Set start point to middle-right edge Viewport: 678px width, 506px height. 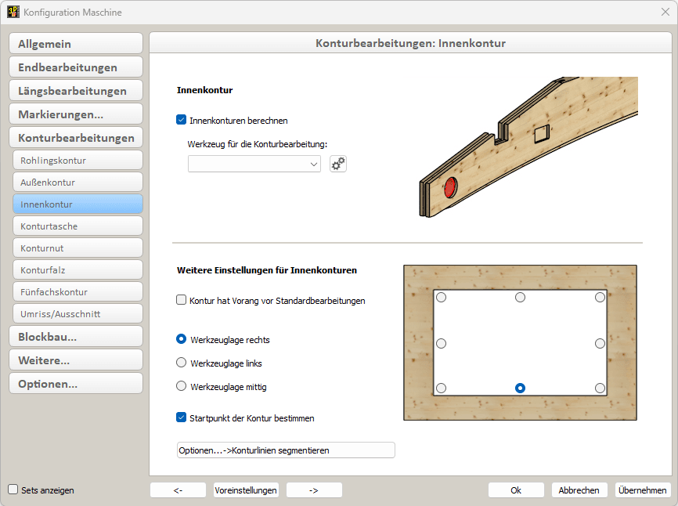[x=600, y=343]
